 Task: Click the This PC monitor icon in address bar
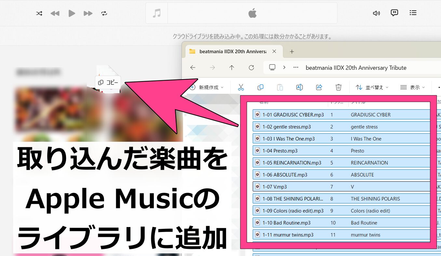[272, 67]
